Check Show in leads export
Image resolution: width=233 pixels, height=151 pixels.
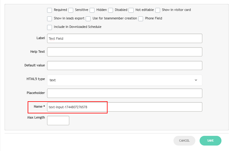[x=50, y=19]
